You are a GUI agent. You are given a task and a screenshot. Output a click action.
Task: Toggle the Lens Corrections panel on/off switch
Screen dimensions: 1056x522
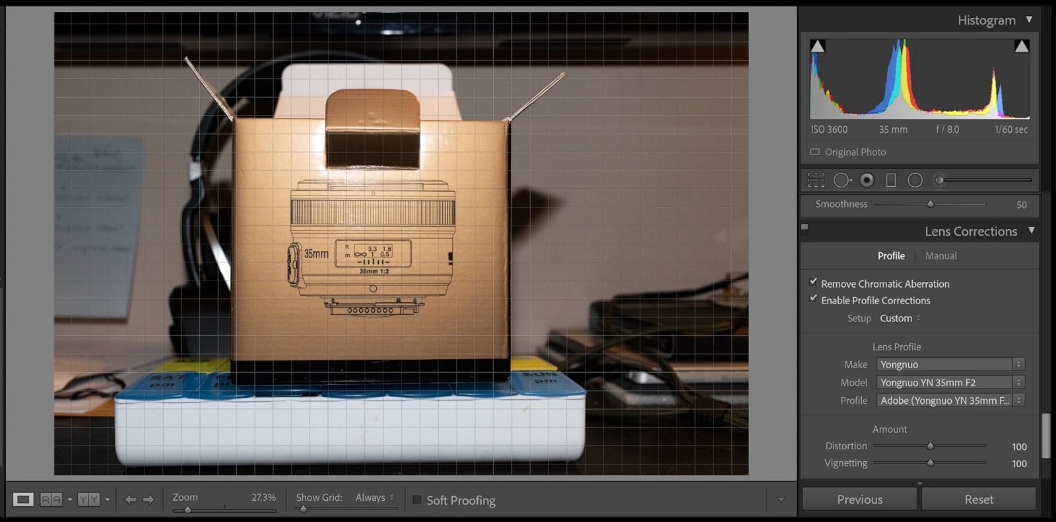[805, 228]
